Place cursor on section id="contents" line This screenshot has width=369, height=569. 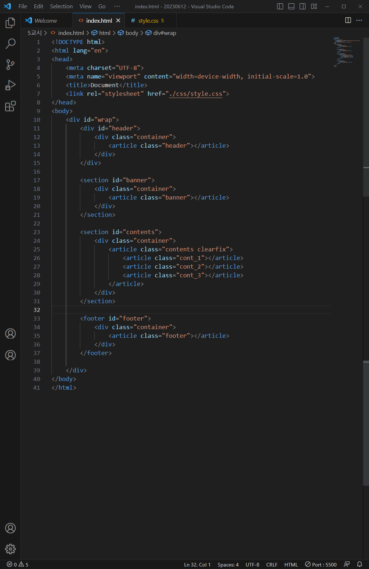[121, 232]
